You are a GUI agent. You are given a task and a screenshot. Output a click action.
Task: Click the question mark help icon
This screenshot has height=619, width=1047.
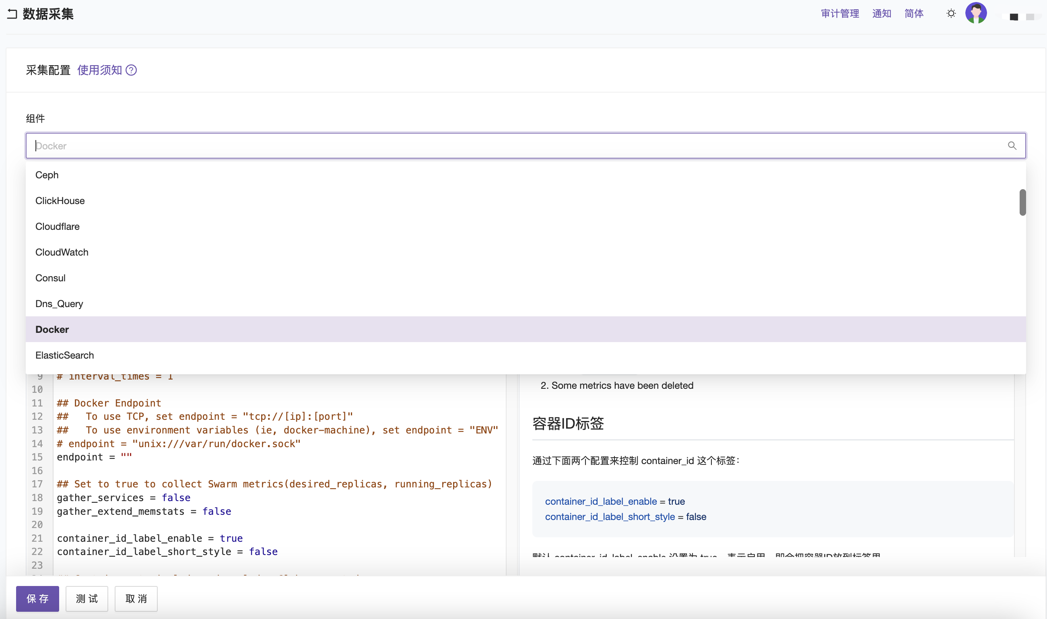(131, 70)
